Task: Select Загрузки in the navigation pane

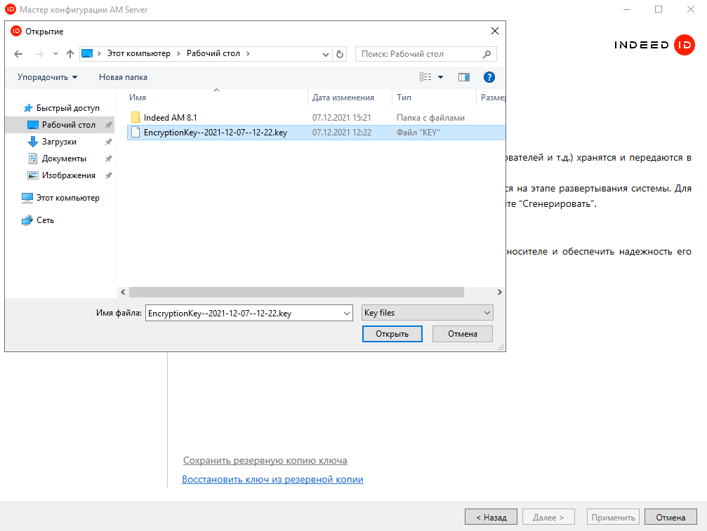Action: [59, 142]
